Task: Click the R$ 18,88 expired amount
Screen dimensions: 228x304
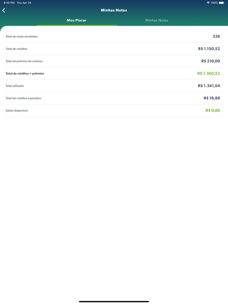Action: pos(212,98)
